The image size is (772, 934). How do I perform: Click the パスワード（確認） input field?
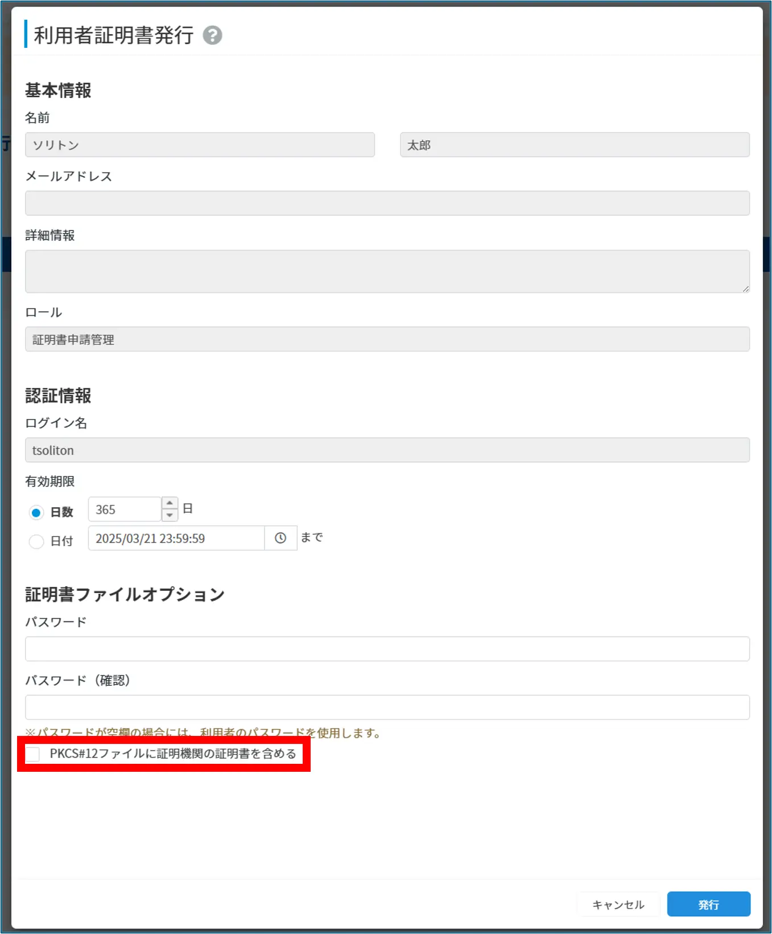[387, 707]
